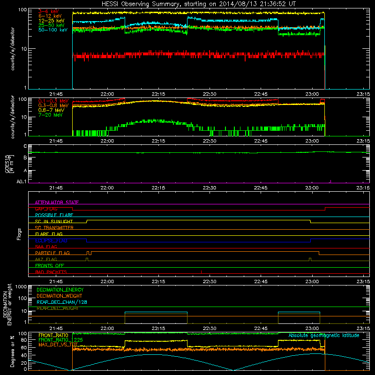Select the FRONTS_OFF flag label
The width and height of the screenshot is (375, 375).
click(50, 265)
